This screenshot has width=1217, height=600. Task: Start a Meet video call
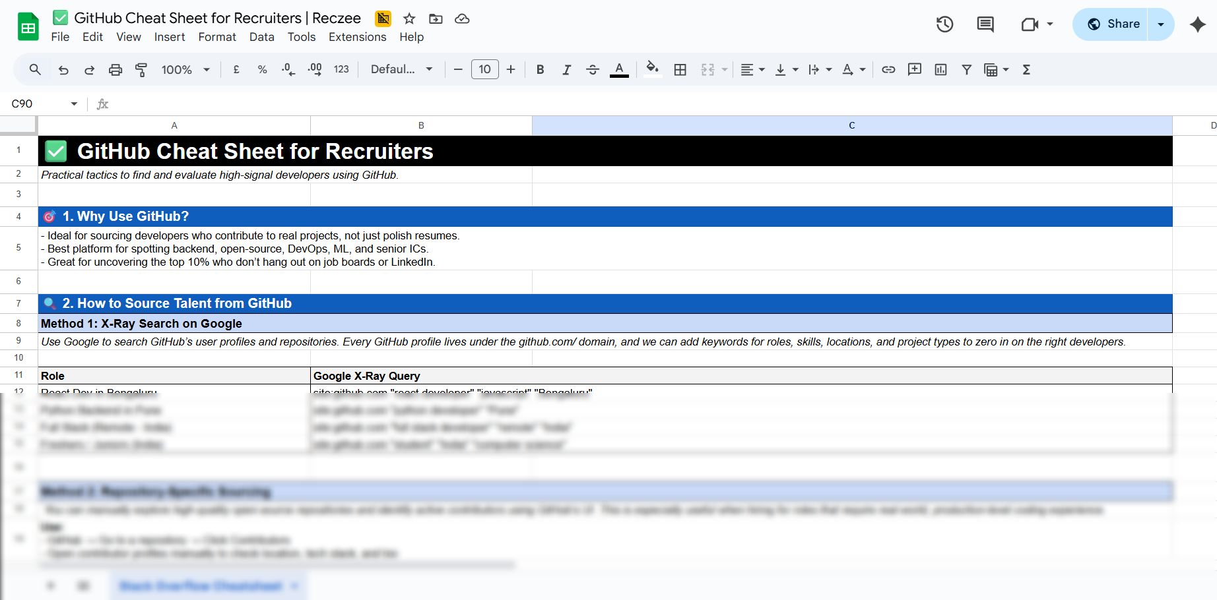[x=1030, y=24]
